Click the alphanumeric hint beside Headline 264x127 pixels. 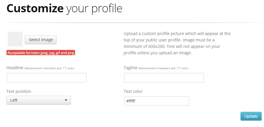[51, 68]
